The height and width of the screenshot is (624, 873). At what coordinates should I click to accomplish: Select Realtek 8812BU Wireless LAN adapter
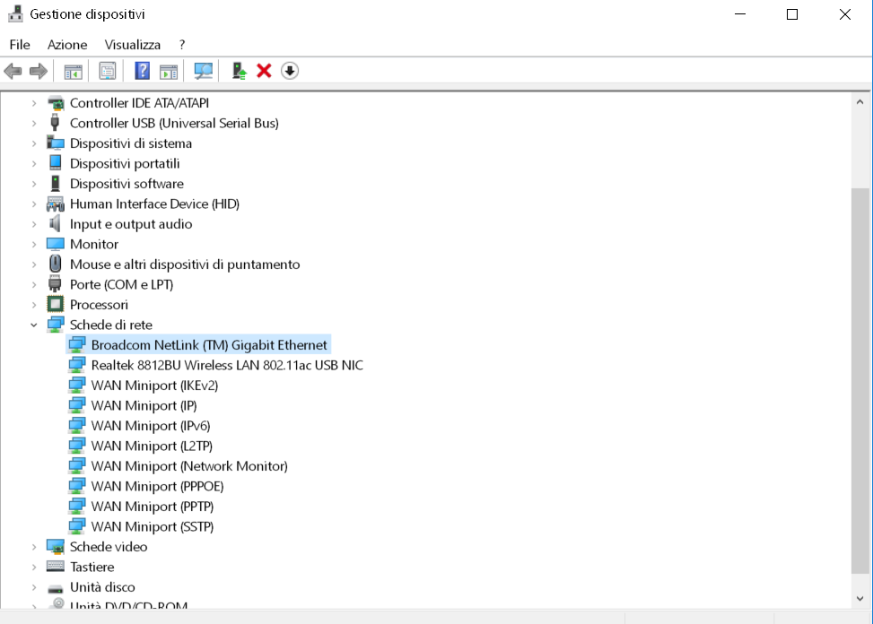pos(227,366)
